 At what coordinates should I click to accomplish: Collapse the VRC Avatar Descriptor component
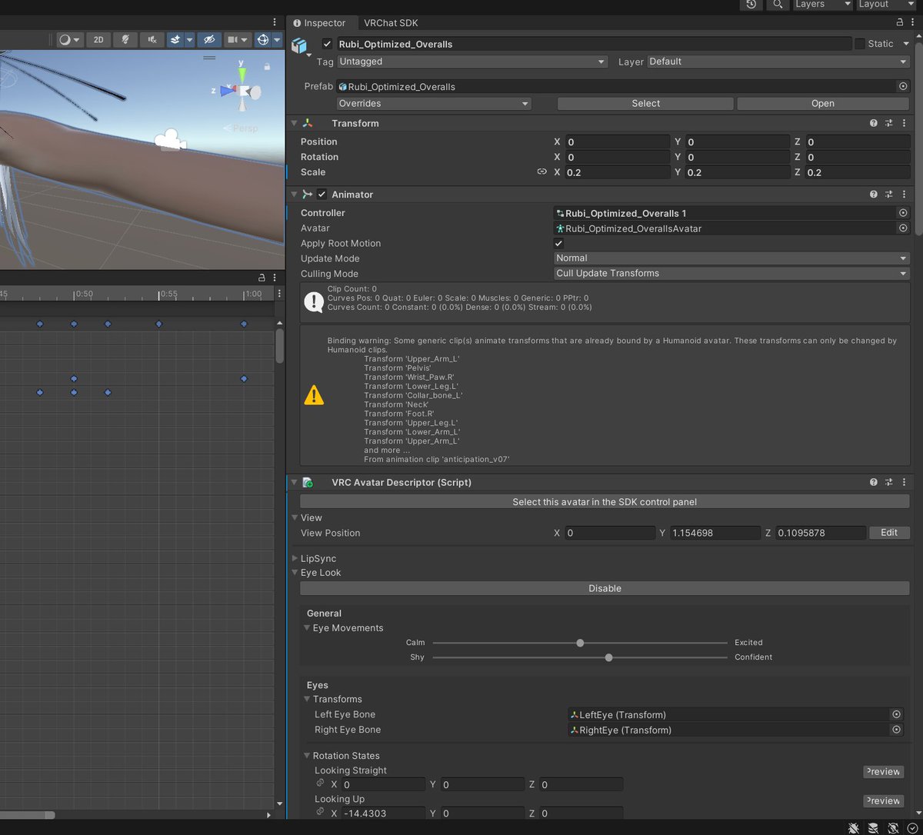click(294, 482)
